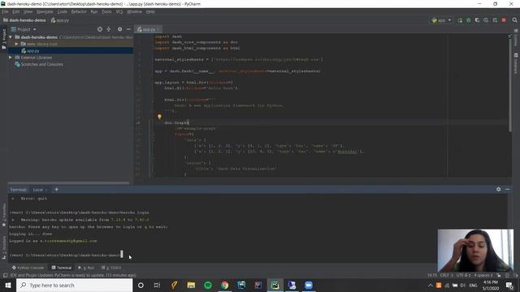Click the terminal command prompt line
The height and width of the screenshot is (292, 520).
click(67, 255)
